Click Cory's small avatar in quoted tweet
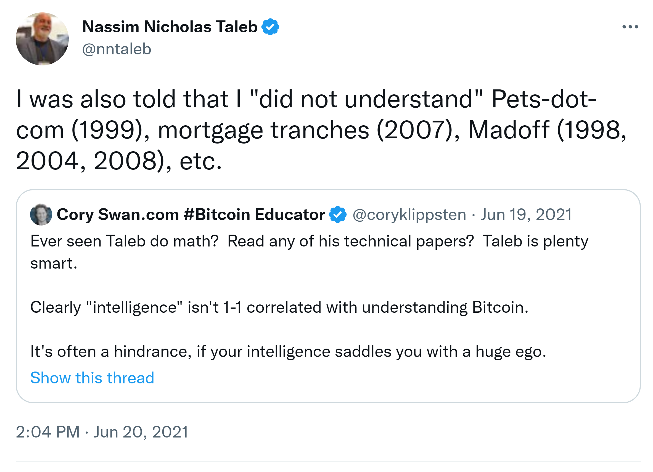The image size is (653, 472). click(41, 215)
